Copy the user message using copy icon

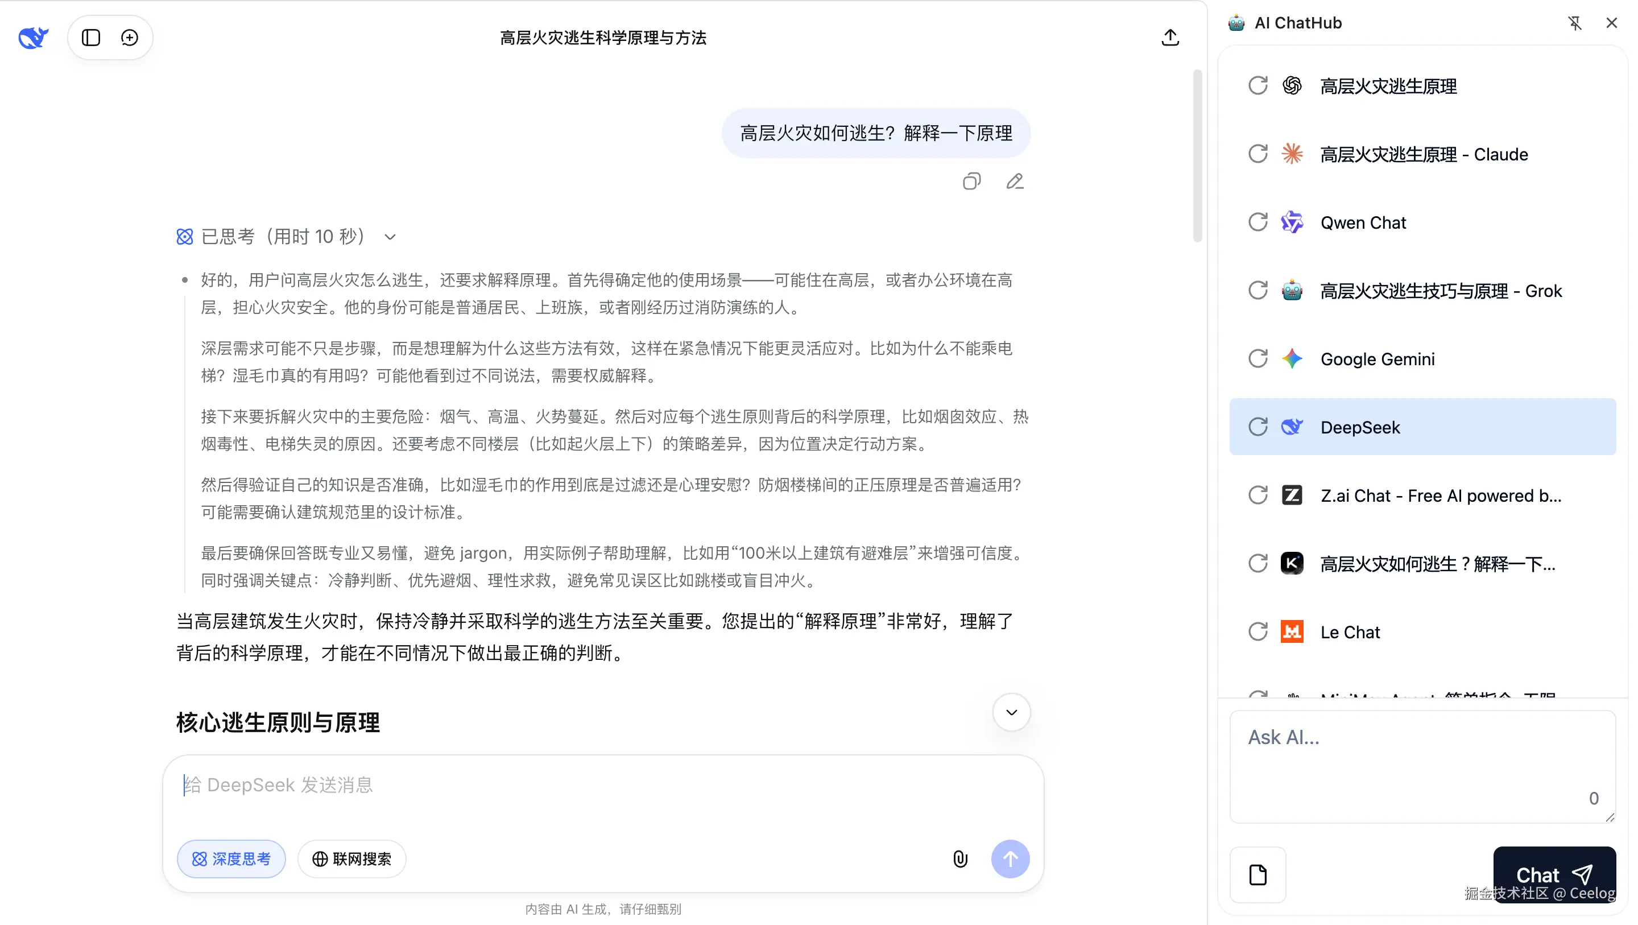point(971,181)
